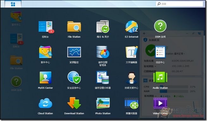Click the uptime value 00:28:47
Image resolution: width=207 pixels, height=121 pixels.
[177, 71]
